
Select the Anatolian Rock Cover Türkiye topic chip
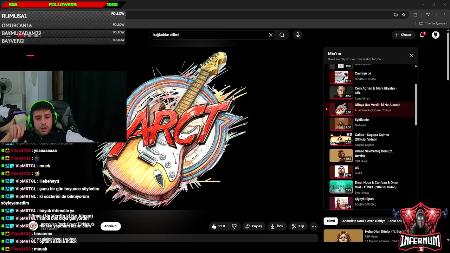pyautogui.click(x=371, y=221)
